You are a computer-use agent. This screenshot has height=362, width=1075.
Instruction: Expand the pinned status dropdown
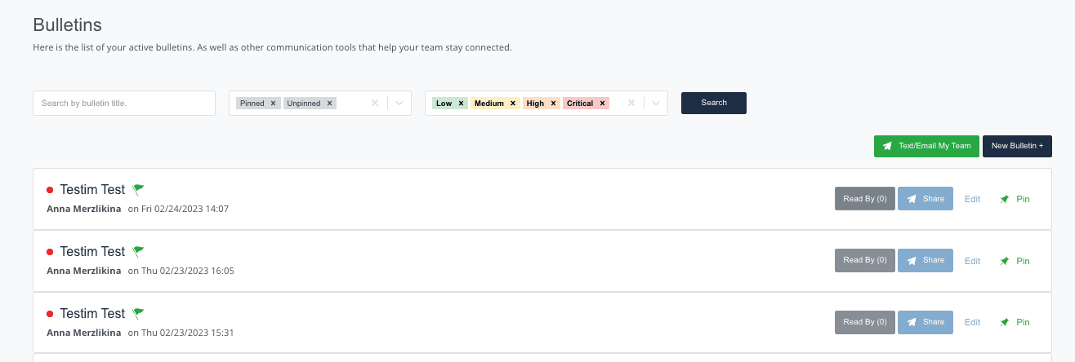tap(399, 104)
